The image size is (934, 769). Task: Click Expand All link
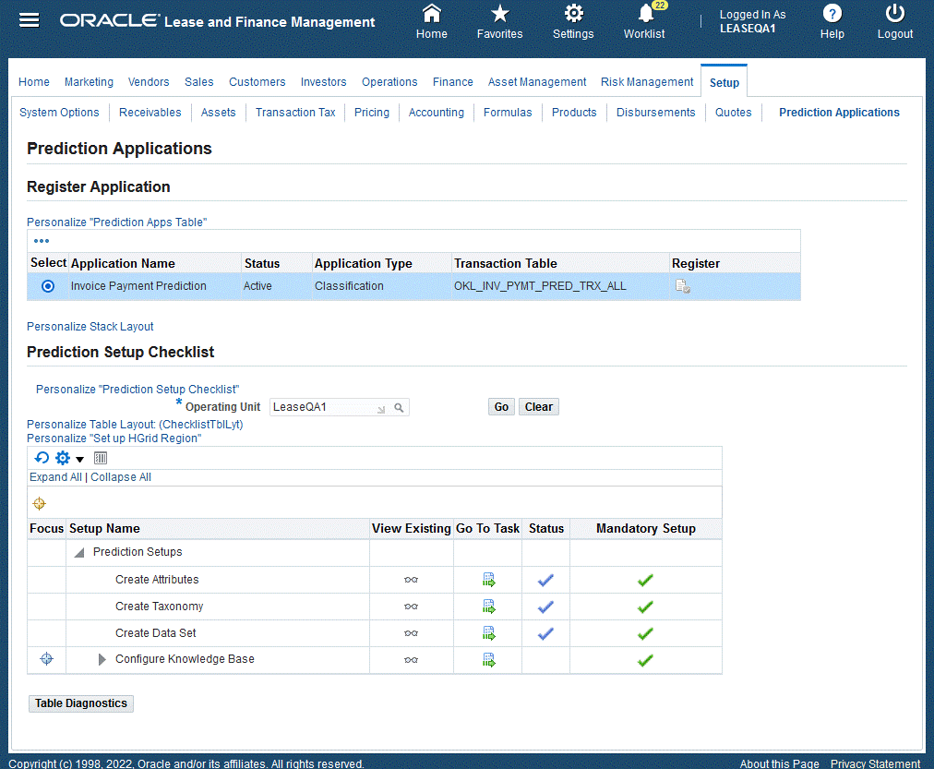coord(55,477)
